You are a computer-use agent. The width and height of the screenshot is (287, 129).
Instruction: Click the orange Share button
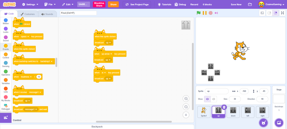pos(113,4)
